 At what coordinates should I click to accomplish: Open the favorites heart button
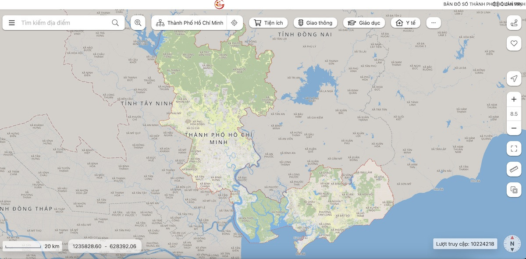[514, 43]
